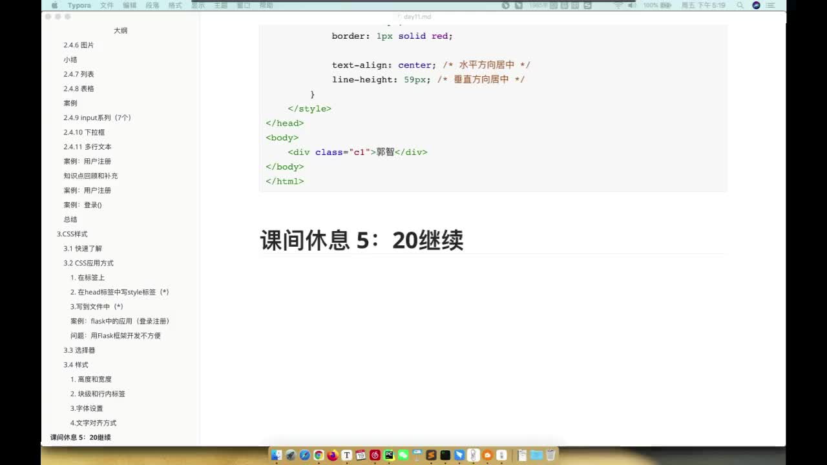Go to outline item 3.字体设置
The width and height of the screenshot is (827, 465).
click(x=87, y=408)
